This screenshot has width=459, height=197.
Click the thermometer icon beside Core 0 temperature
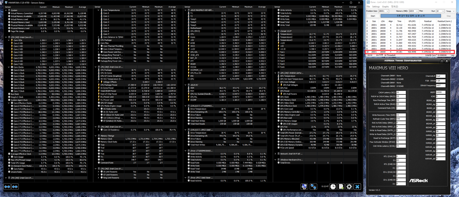point(101,13)
